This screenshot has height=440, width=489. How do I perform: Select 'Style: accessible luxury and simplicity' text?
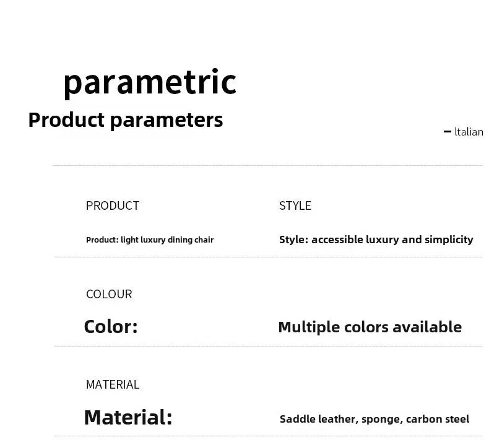click(376, 239)
